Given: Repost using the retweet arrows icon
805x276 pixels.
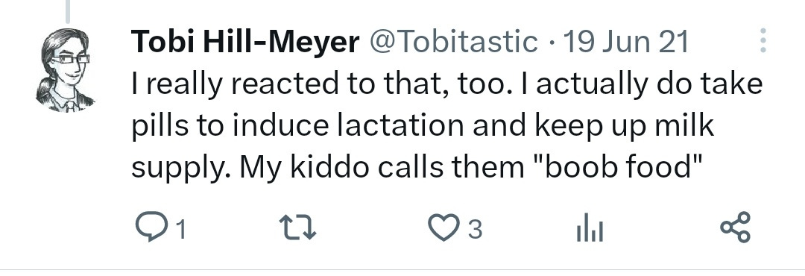Looking at the screenshot, I should 297,228.
